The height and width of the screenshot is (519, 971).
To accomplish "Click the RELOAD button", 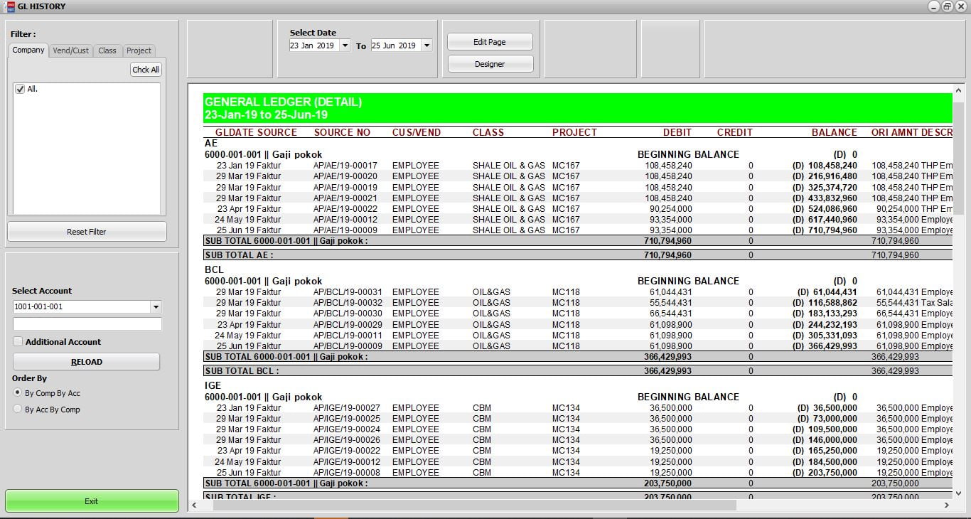I will point(87,362).
